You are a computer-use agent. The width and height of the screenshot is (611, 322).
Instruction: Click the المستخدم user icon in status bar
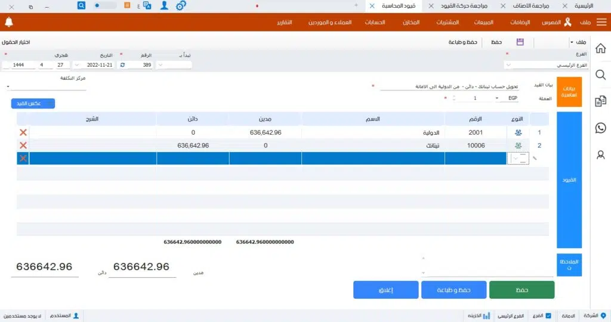(x=76, y=316)
